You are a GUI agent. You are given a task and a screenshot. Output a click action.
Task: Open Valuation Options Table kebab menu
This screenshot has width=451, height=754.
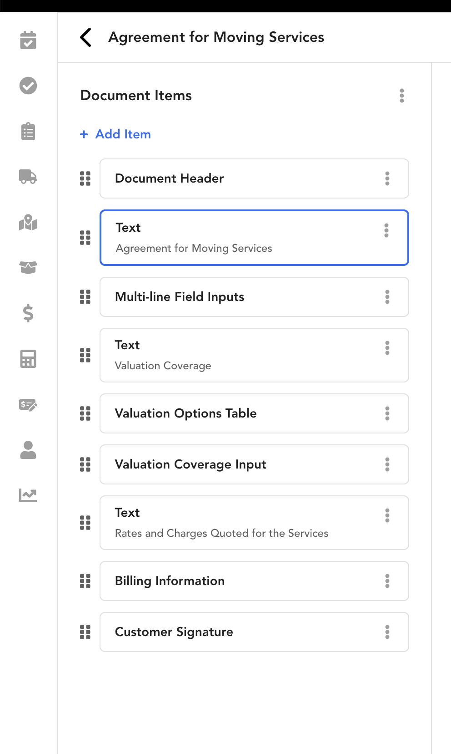click(x=387, y=413)
